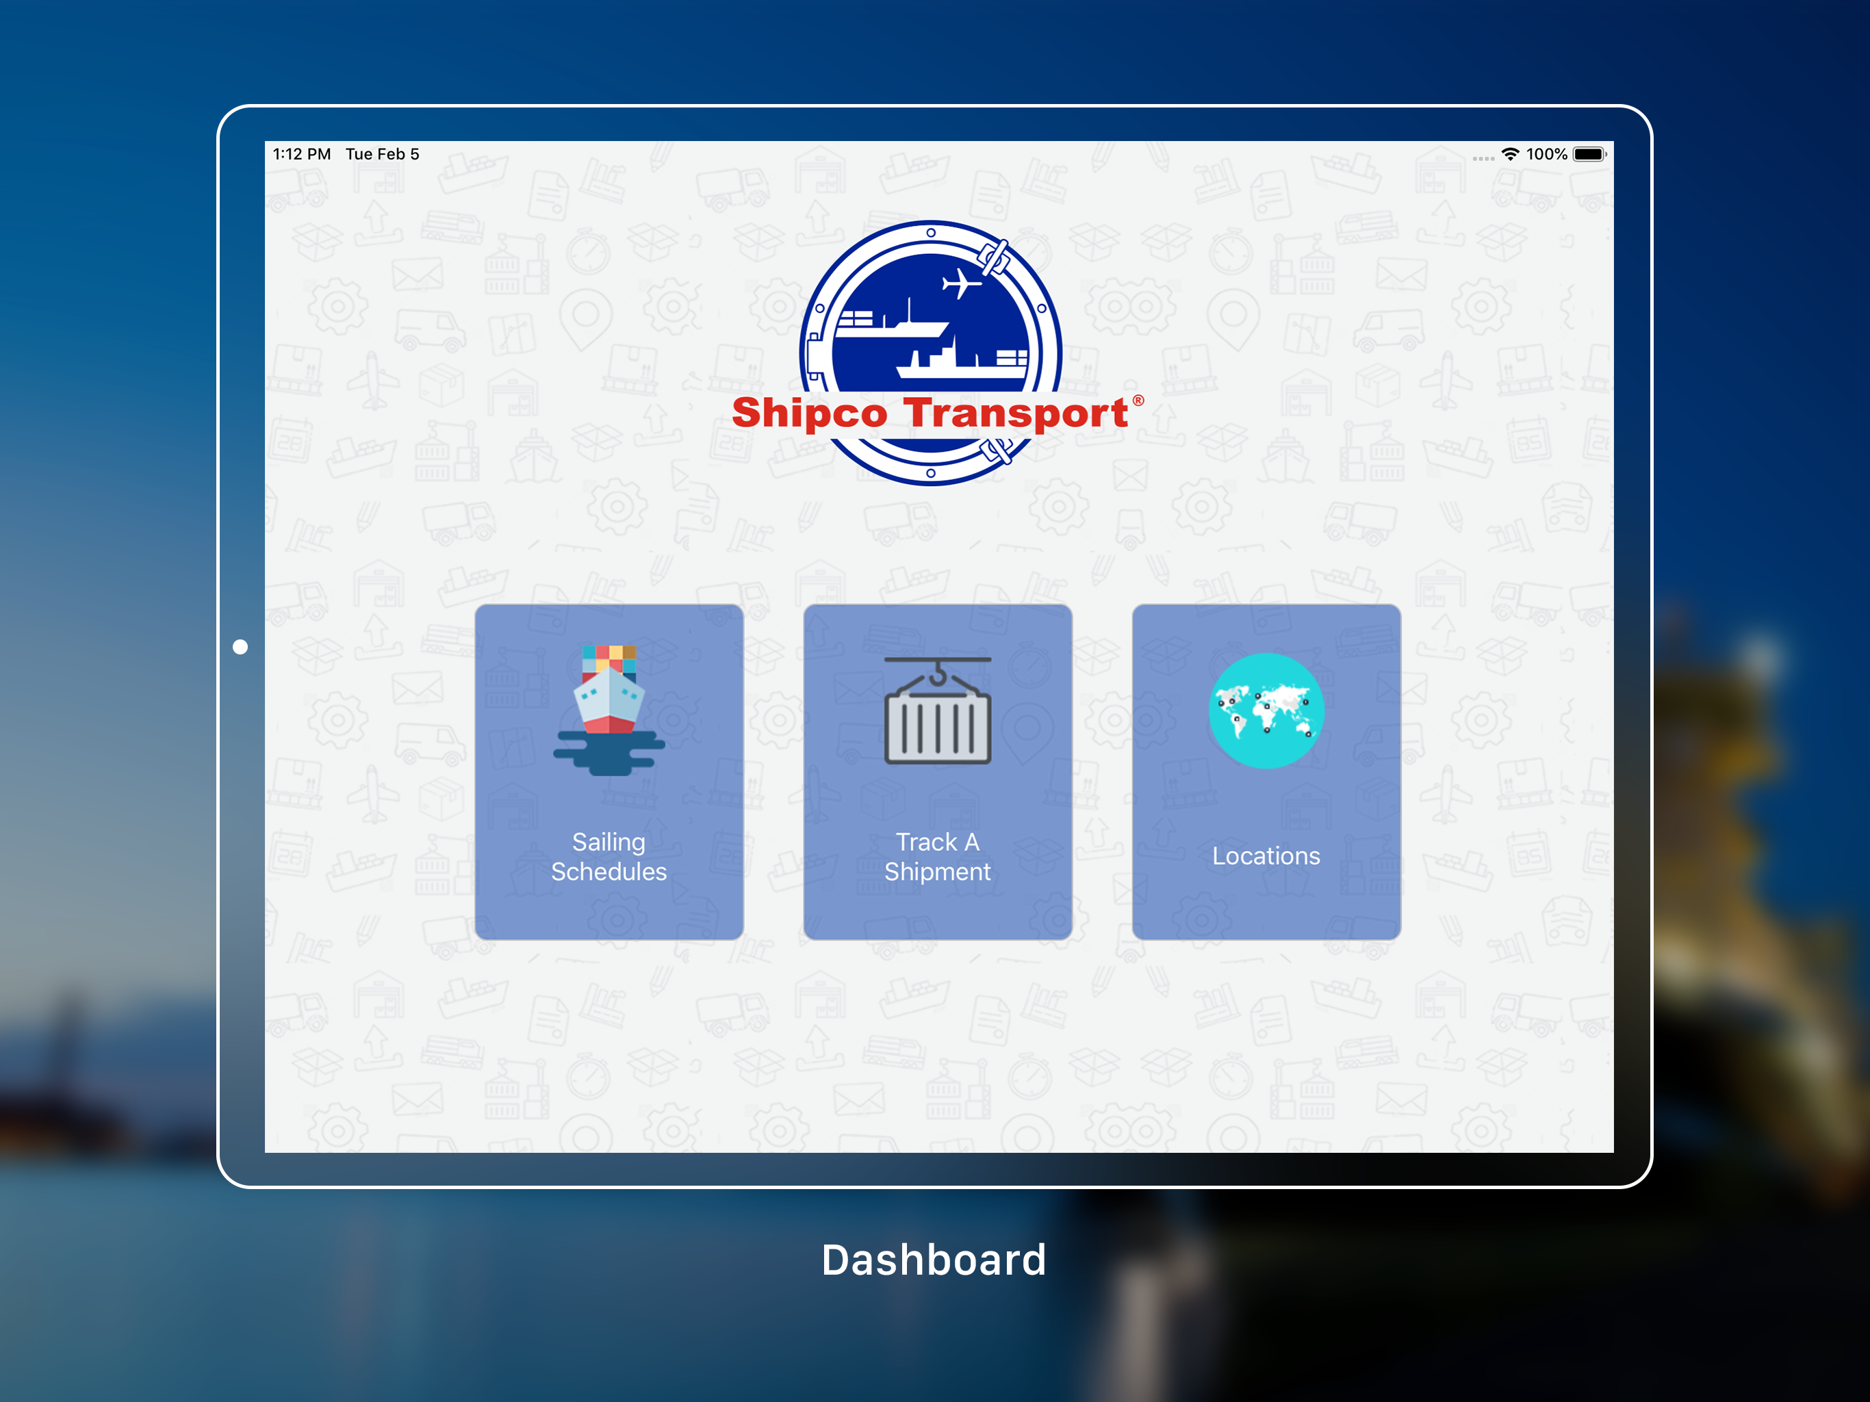Click the Wi-Fi status icon
Image resolution: width=1870 pixels, height=1402 pixels.
pos(1510,154)
